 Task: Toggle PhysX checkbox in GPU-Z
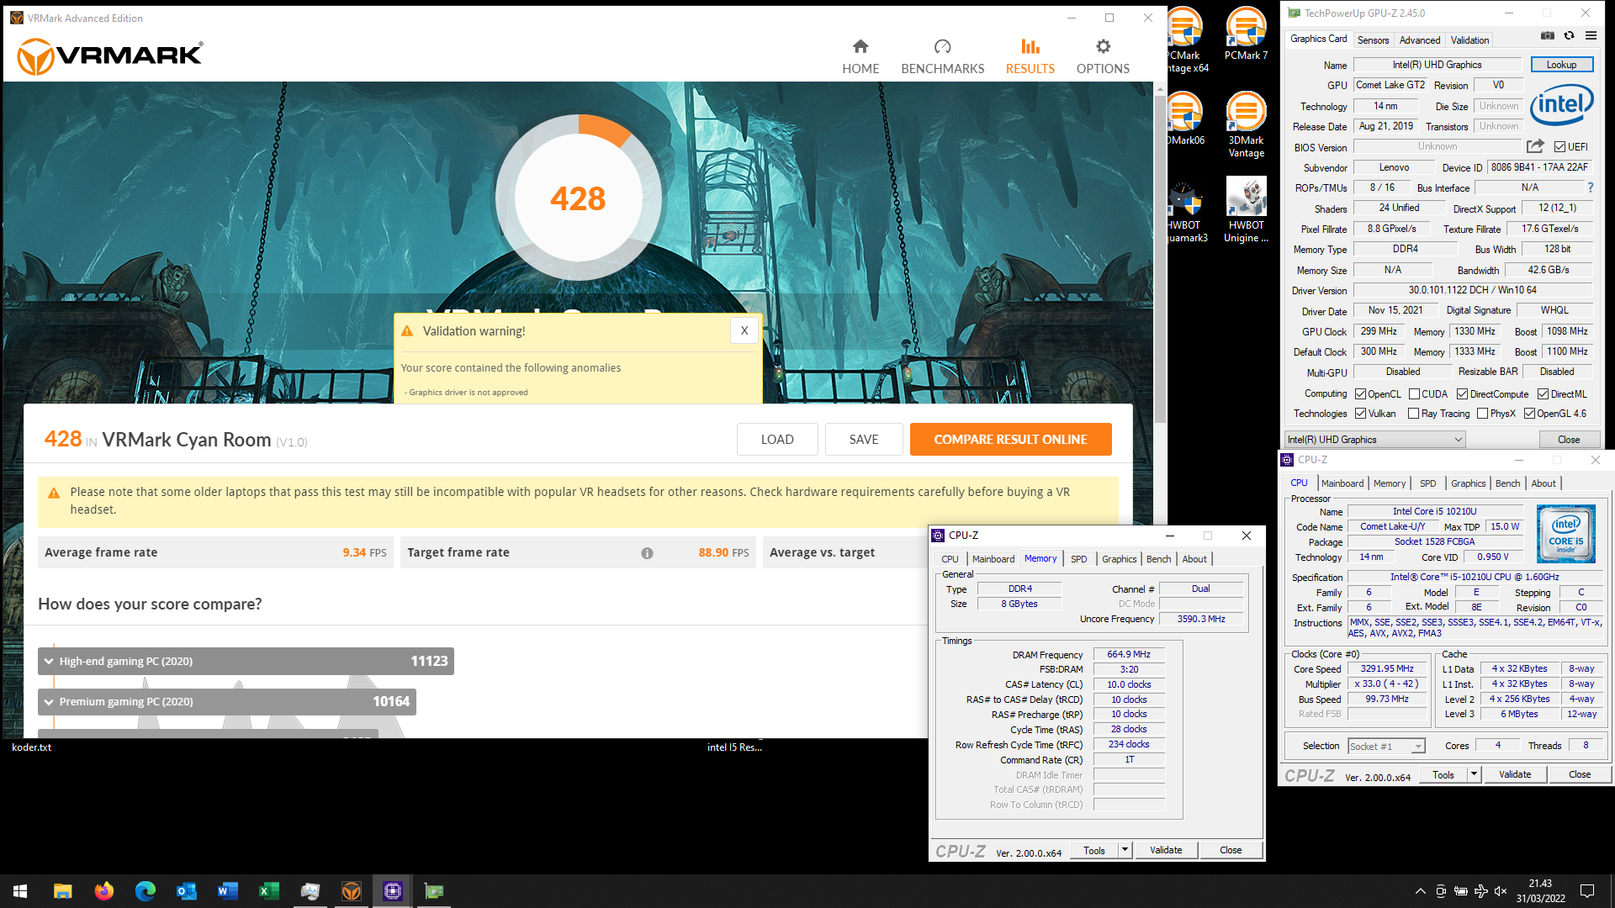point(1482,414)
